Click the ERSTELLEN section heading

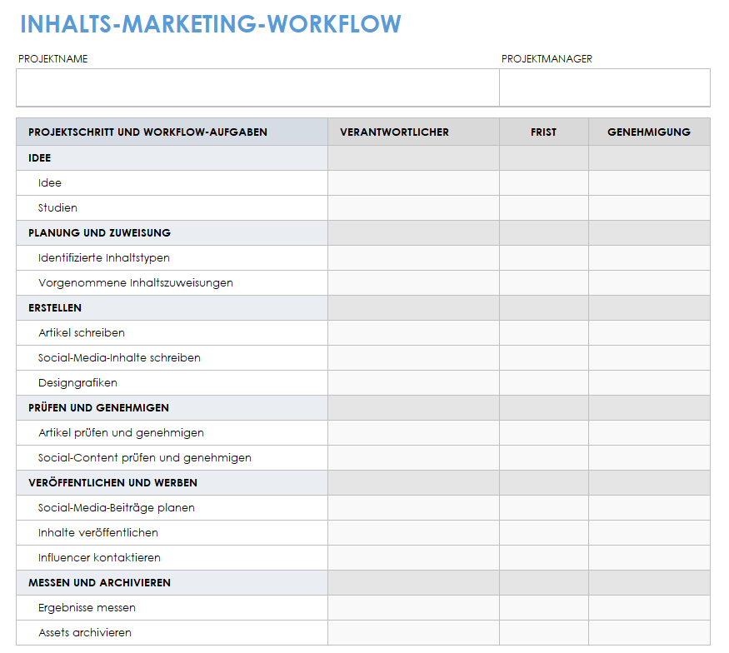click(x=172, y=308)
